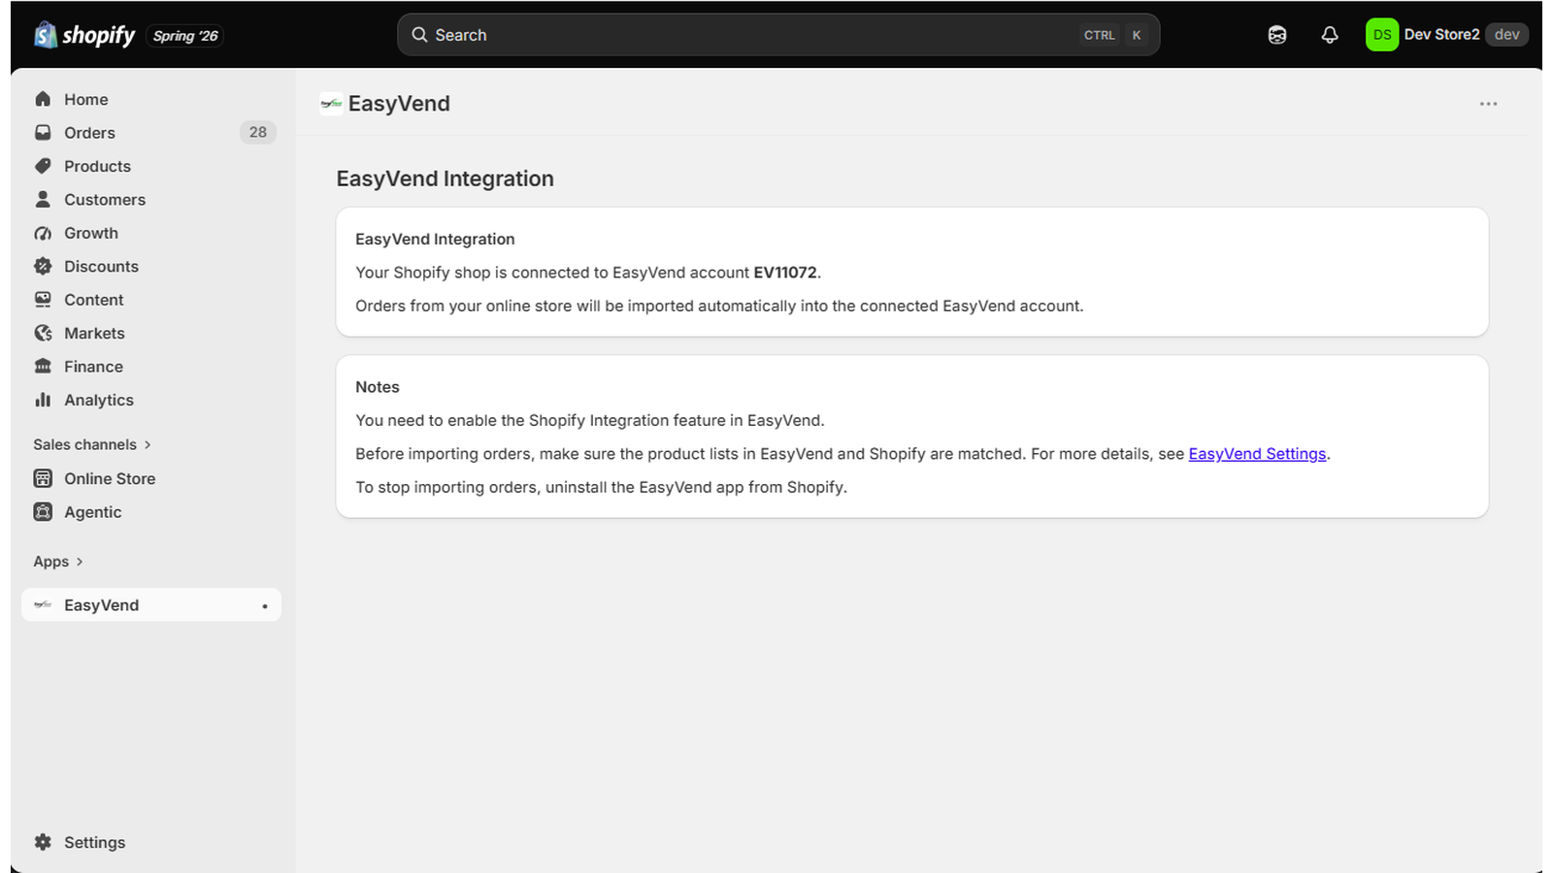Click 'You need to enable' note text
The width and height of the screenshot is (1553, 873).
point(590,420)
